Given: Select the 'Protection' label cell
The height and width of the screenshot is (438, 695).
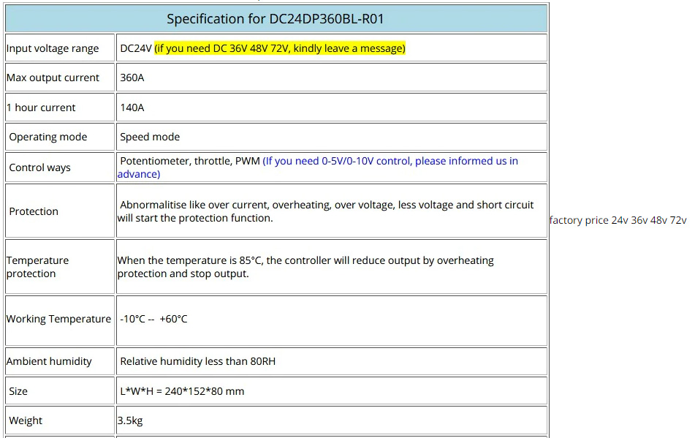Looking at the screenshot, I should tap(60, 211).
